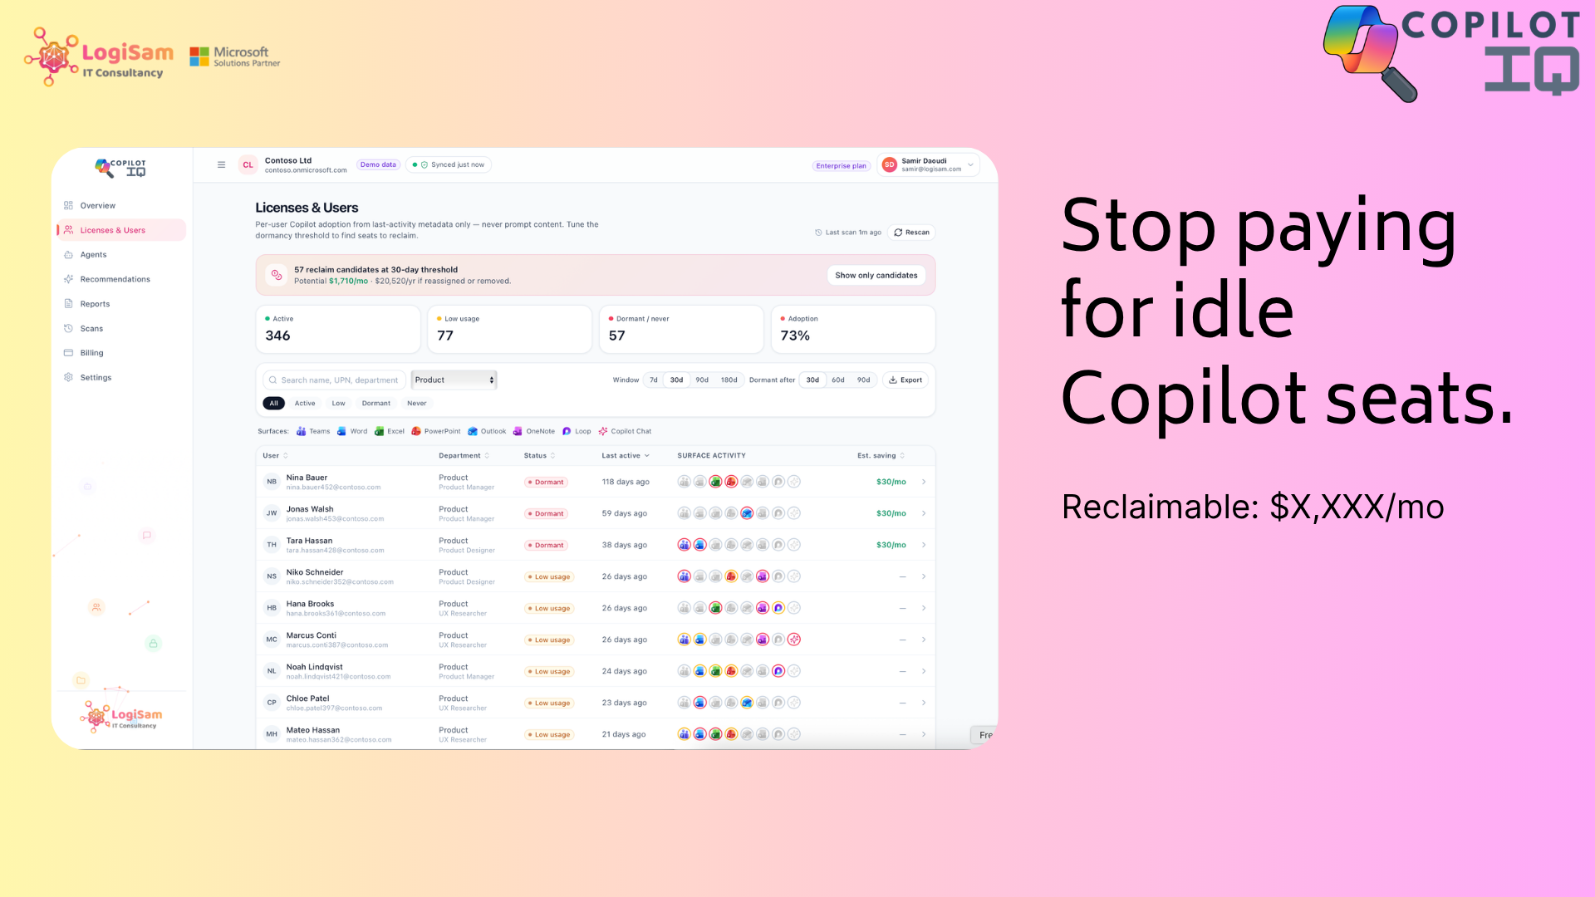Select the 7d window option
The height and width of the screenshot is (897, 1595).
pyautogui.click(x=654, y=380)
